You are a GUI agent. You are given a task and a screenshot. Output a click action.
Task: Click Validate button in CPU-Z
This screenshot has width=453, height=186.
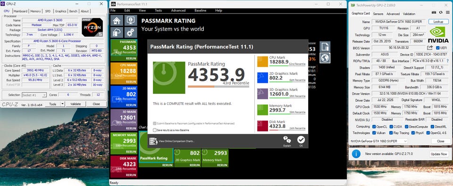[75, 104]
